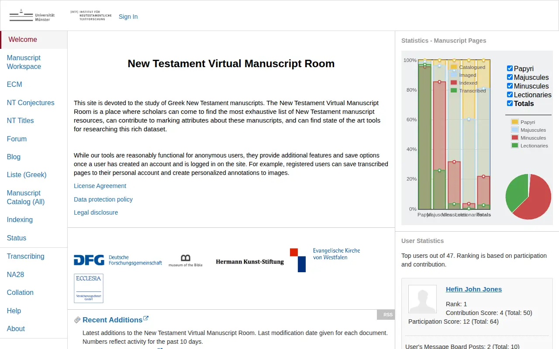Click the Totals bar in the chart
Screen dimensions: 559x349
click(483, 135)
